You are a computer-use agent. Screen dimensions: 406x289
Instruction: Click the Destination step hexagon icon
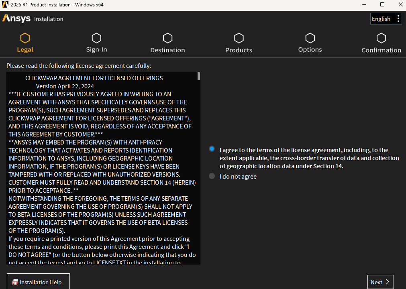click(168, 38)
